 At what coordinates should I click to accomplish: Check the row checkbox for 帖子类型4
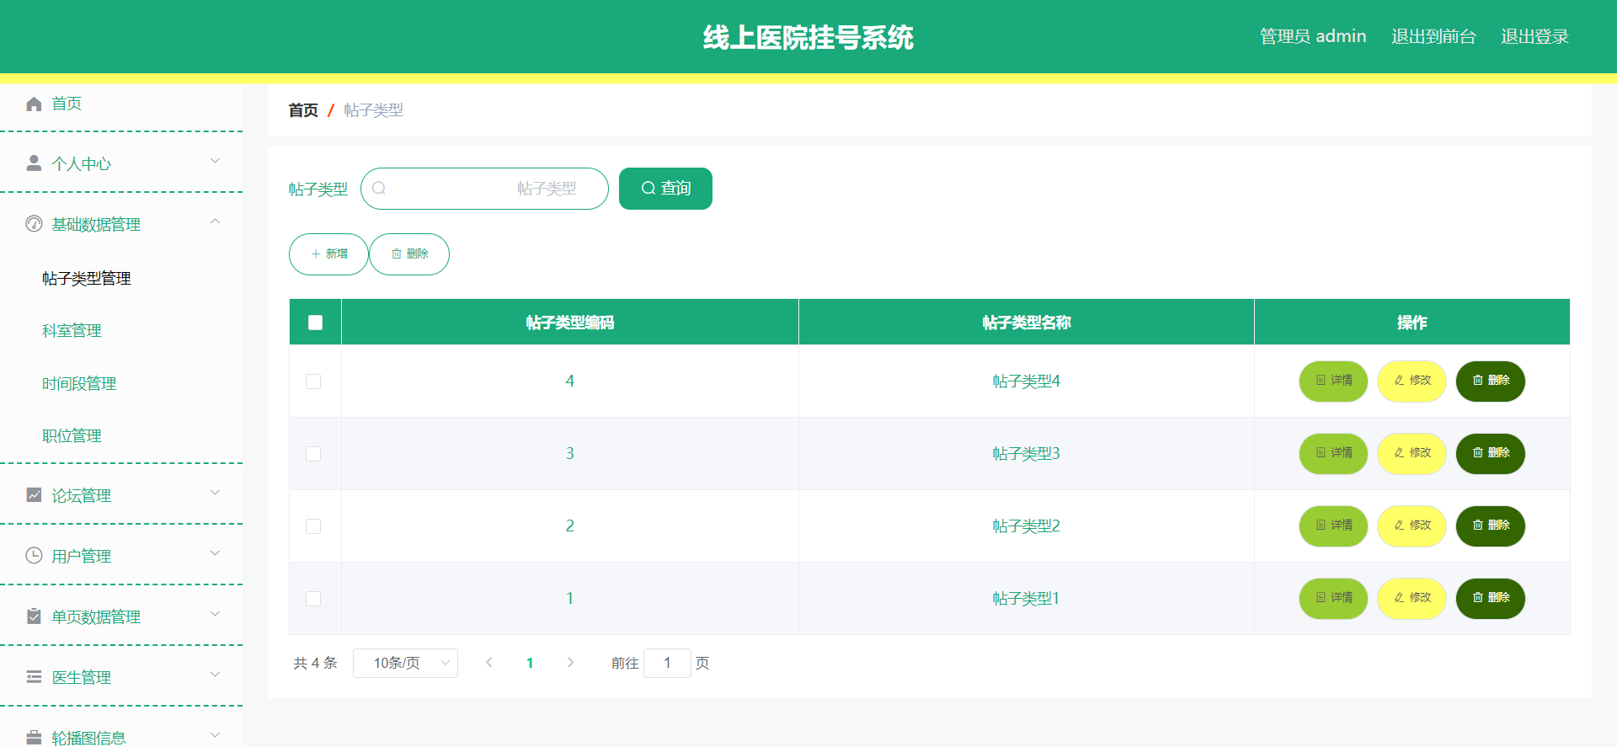(x=313, y=382)
